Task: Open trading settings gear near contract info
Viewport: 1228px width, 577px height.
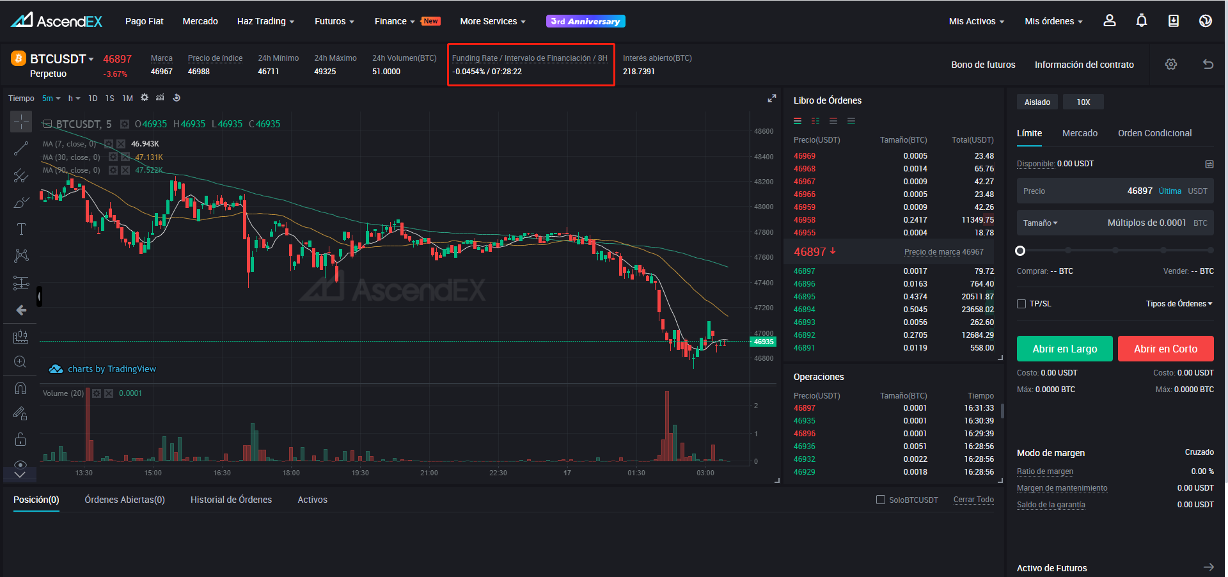Action: click(x=1171, y=65)
